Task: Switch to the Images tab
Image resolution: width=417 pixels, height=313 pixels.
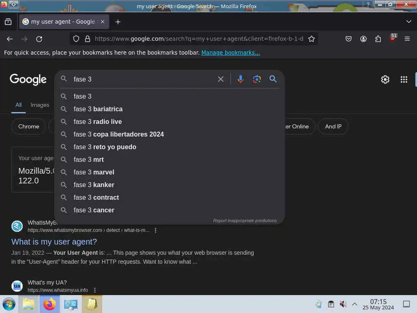Action: [x=40, y=105]
